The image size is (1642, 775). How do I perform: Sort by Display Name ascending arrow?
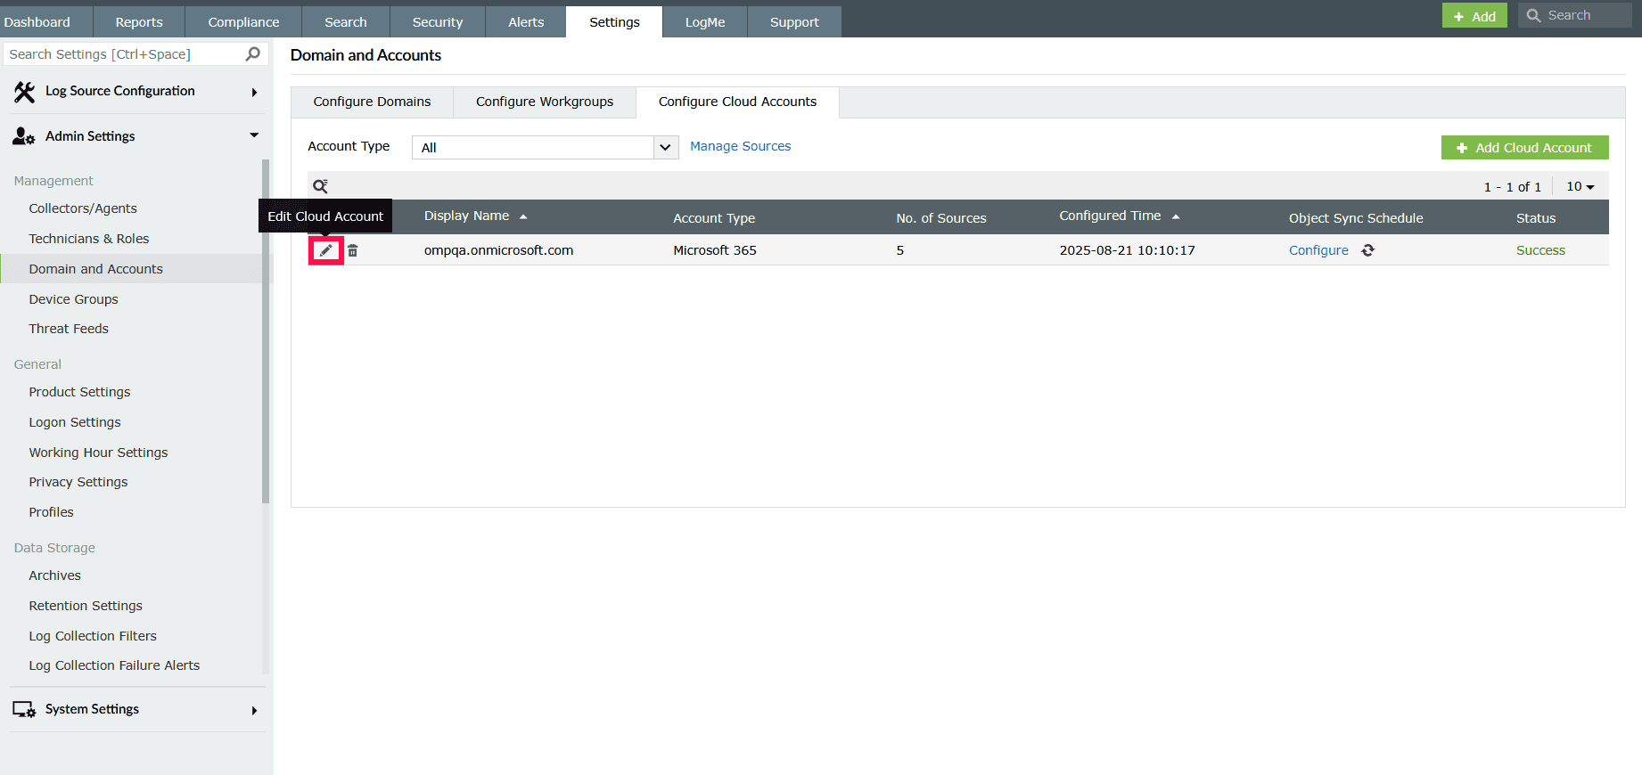point(523,216)
